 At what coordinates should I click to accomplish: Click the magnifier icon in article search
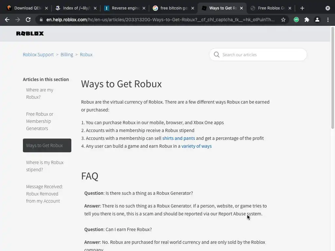tap(217, 55)
